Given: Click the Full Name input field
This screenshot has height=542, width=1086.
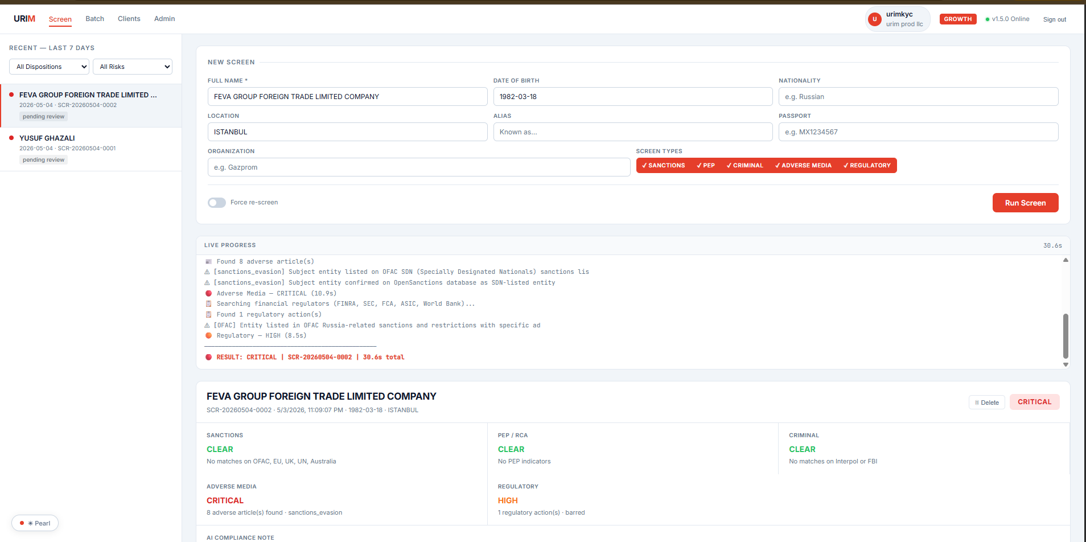Looking at the screenshot, I should pos(347,97).
